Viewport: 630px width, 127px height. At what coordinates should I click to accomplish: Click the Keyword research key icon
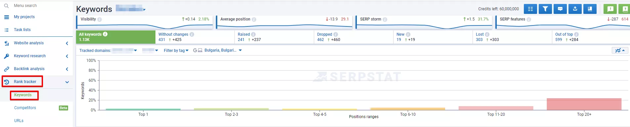tap(6, 56)
